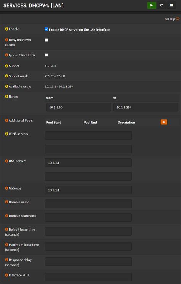Viewport: 181px width, 284px height.
Task: Click the info icon beside Enable
Action: [6, 29]
